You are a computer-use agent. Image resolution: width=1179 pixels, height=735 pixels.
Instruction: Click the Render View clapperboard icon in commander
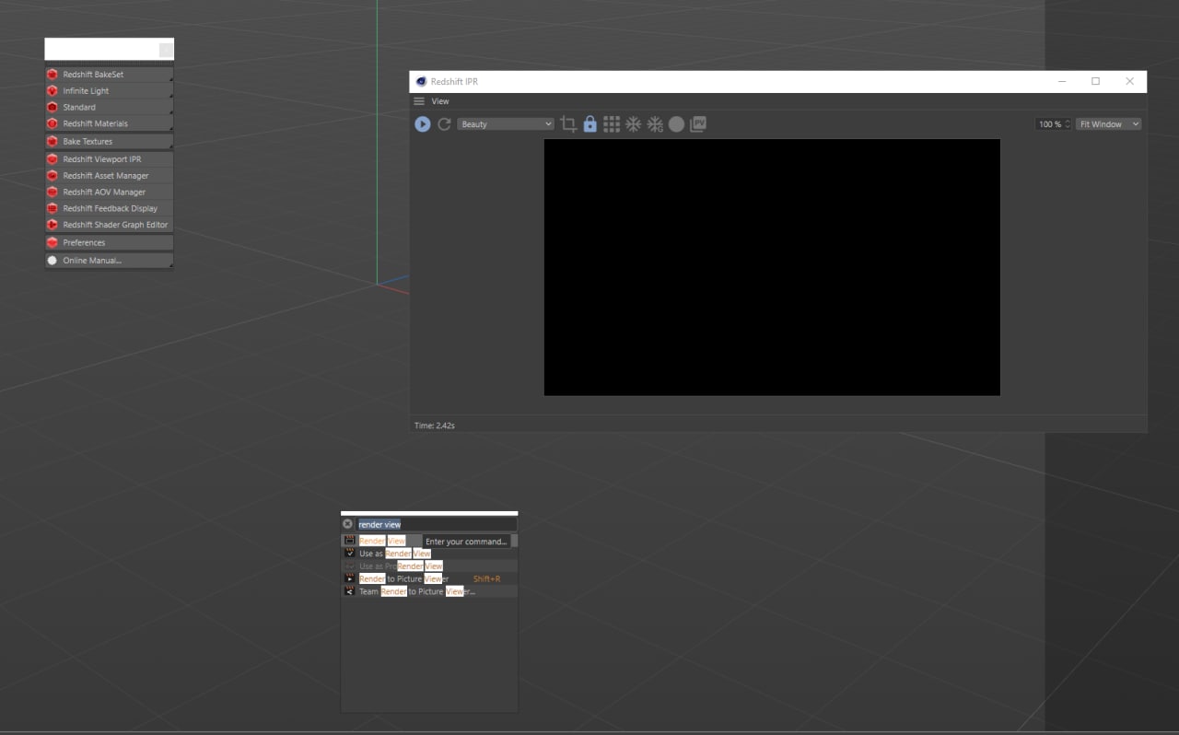coord(349,541)
